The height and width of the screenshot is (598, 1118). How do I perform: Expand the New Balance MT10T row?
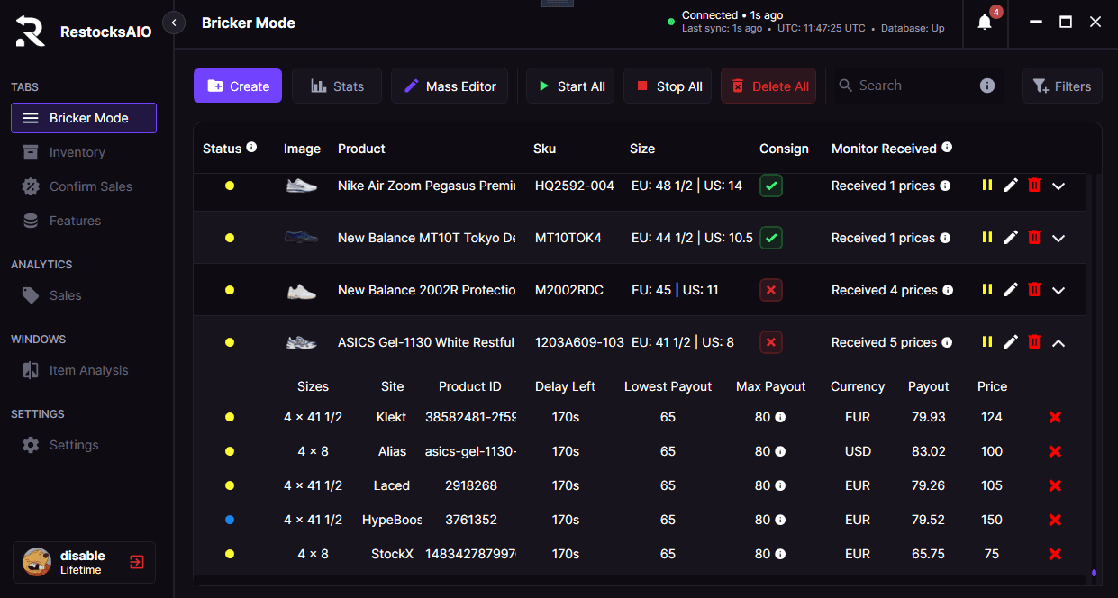1059,239
